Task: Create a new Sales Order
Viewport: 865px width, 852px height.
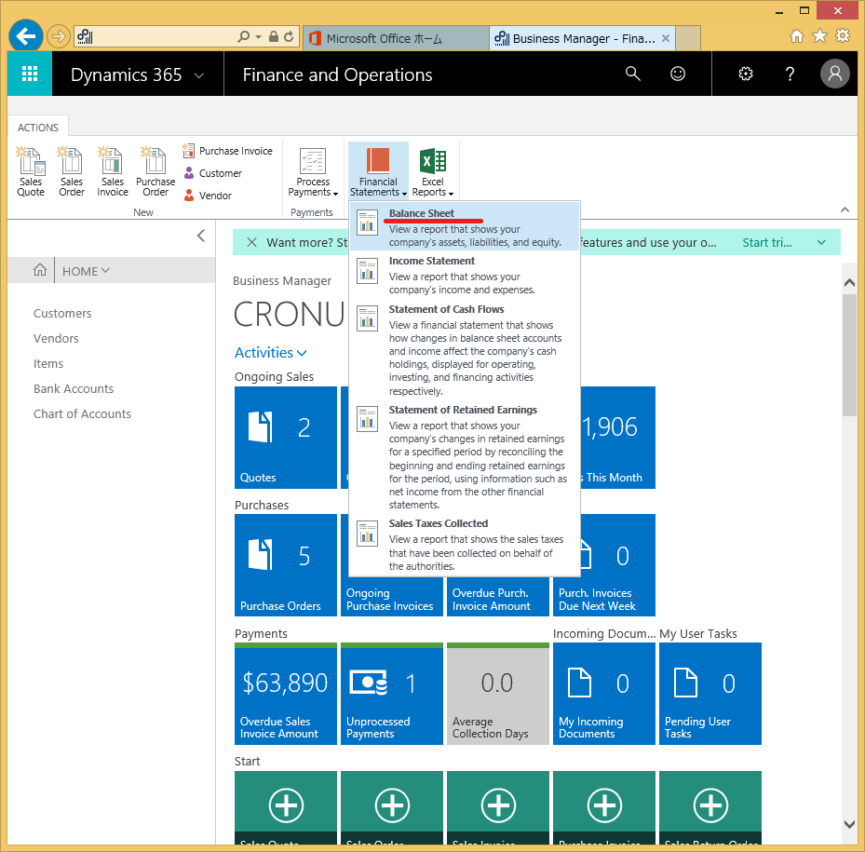Action: point(72,171)
